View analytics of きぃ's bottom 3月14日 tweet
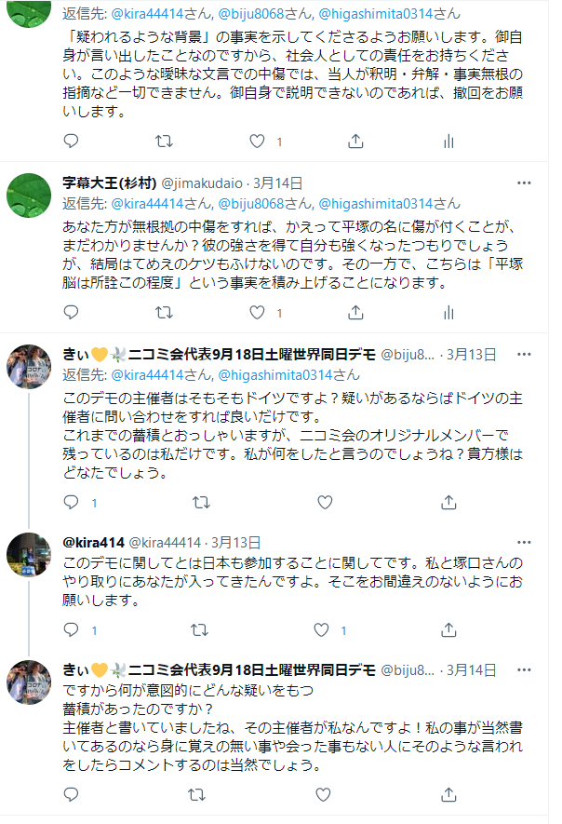Screen dimensions: 562x824 click(448, 795)
